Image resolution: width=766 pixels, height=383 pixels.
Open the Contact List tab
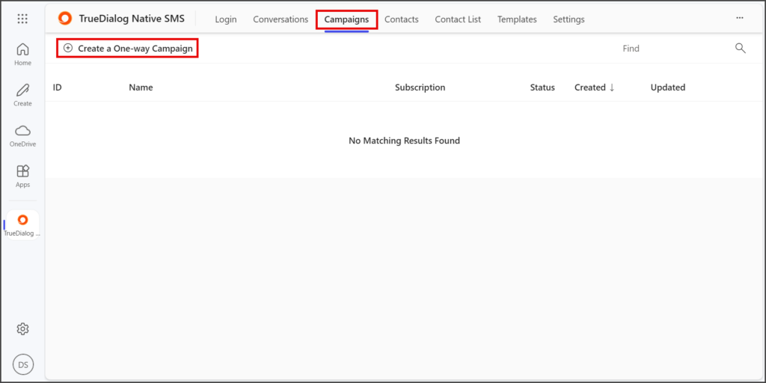point(458,19)
